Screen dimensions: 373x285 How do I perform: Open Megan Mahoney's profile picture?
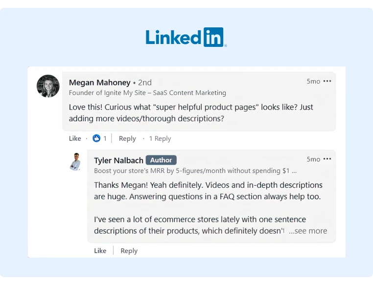48,86
